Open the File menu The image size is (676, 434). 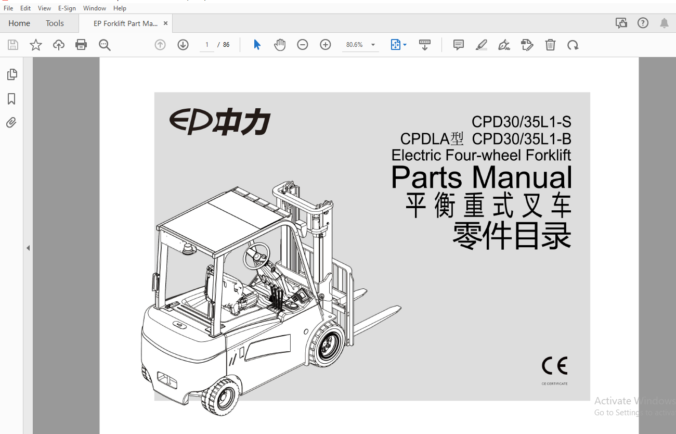[x=8, y=8]
